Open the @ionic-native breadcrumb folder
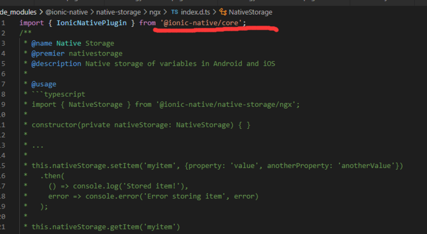The width and height of the screenshot is (427, 234). (66, 12)
